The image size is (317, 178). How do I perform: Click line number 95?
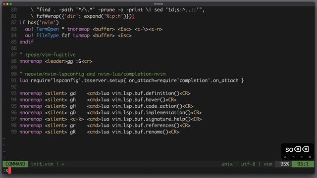tap(14, 106)
